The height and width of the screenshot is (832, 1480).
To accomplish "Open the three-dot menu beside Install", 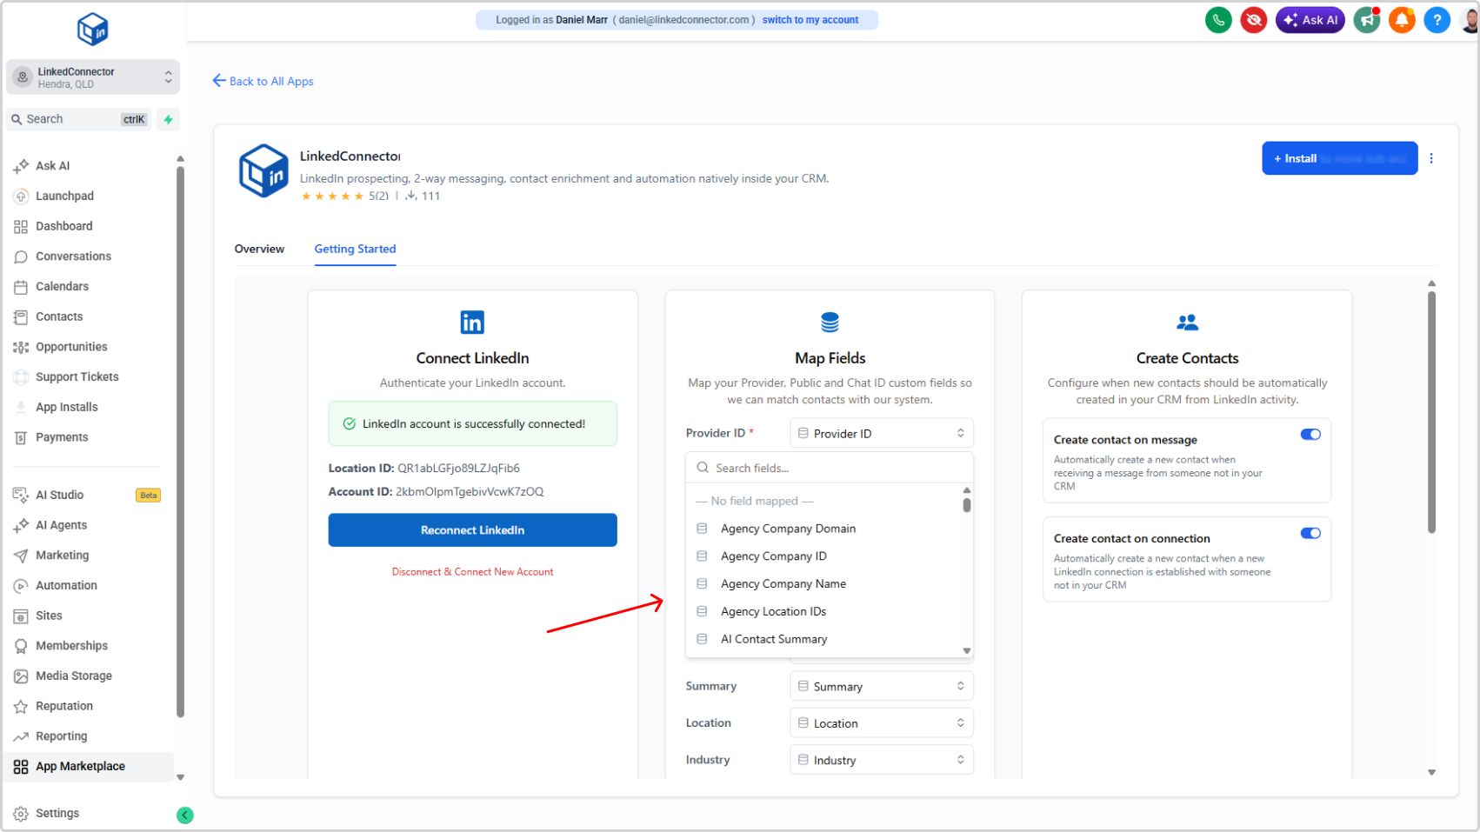I will 1431,158.
